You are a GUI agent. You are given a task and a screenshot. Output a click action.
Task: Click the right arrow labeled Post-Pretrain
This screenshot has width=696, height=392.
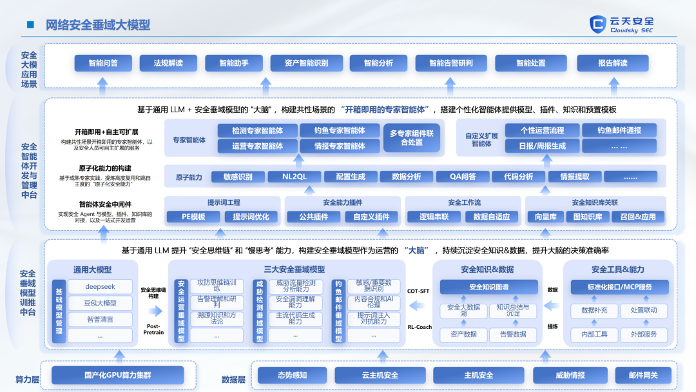155,311
